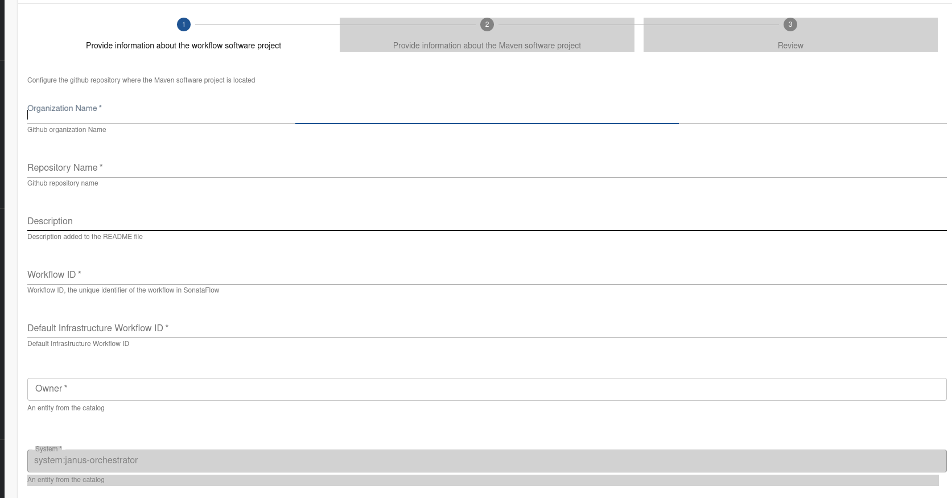
Task: Click the step 2 circle icon
Action: click(487, 24)
